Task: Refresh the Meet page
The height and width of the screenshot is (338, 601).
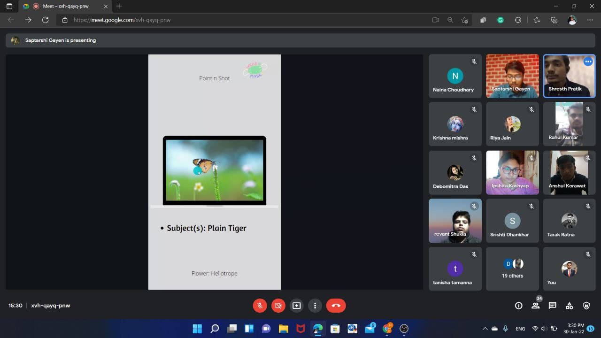Action: 45,20
